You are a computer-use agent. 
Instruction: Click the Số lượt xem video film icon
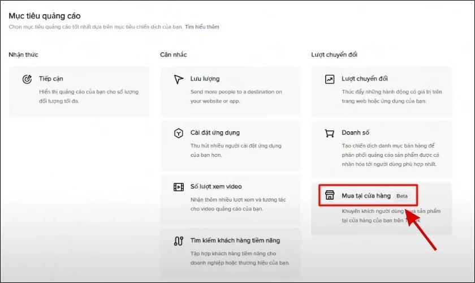click(x=179, y=187)
